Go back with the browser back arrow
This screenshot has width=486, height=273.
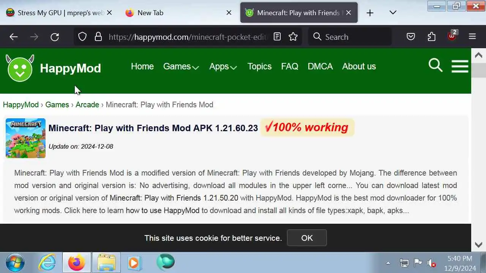tap(14, 37)
